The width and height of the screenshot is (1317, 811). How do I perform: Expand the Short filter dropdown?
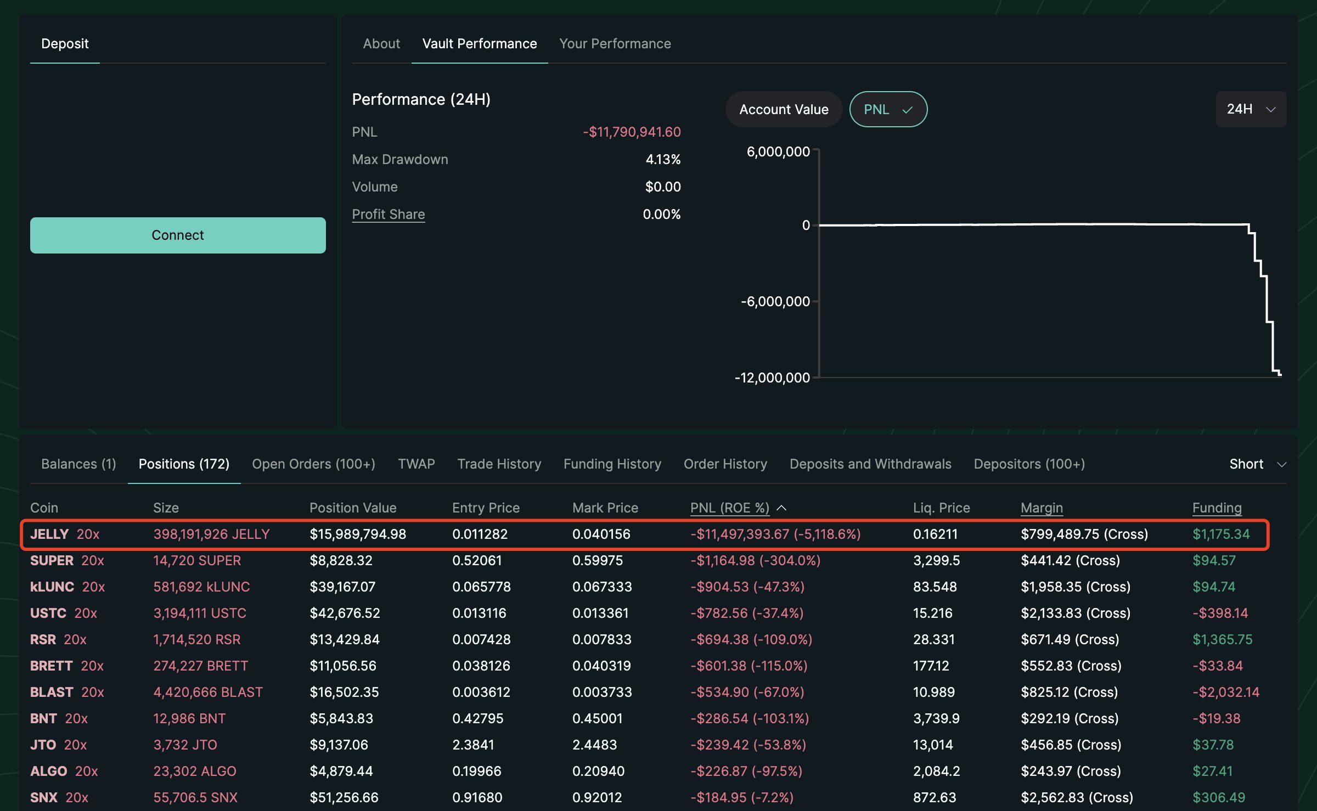pos(1257,464)
